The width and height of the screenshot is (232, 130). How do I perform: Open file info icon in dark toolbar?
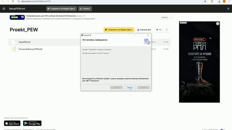(x=4, y=9)
